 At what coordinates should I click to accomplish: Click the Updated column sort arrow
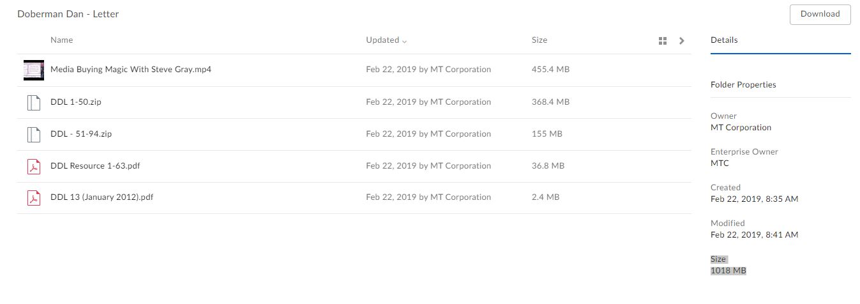coord(404,41)
